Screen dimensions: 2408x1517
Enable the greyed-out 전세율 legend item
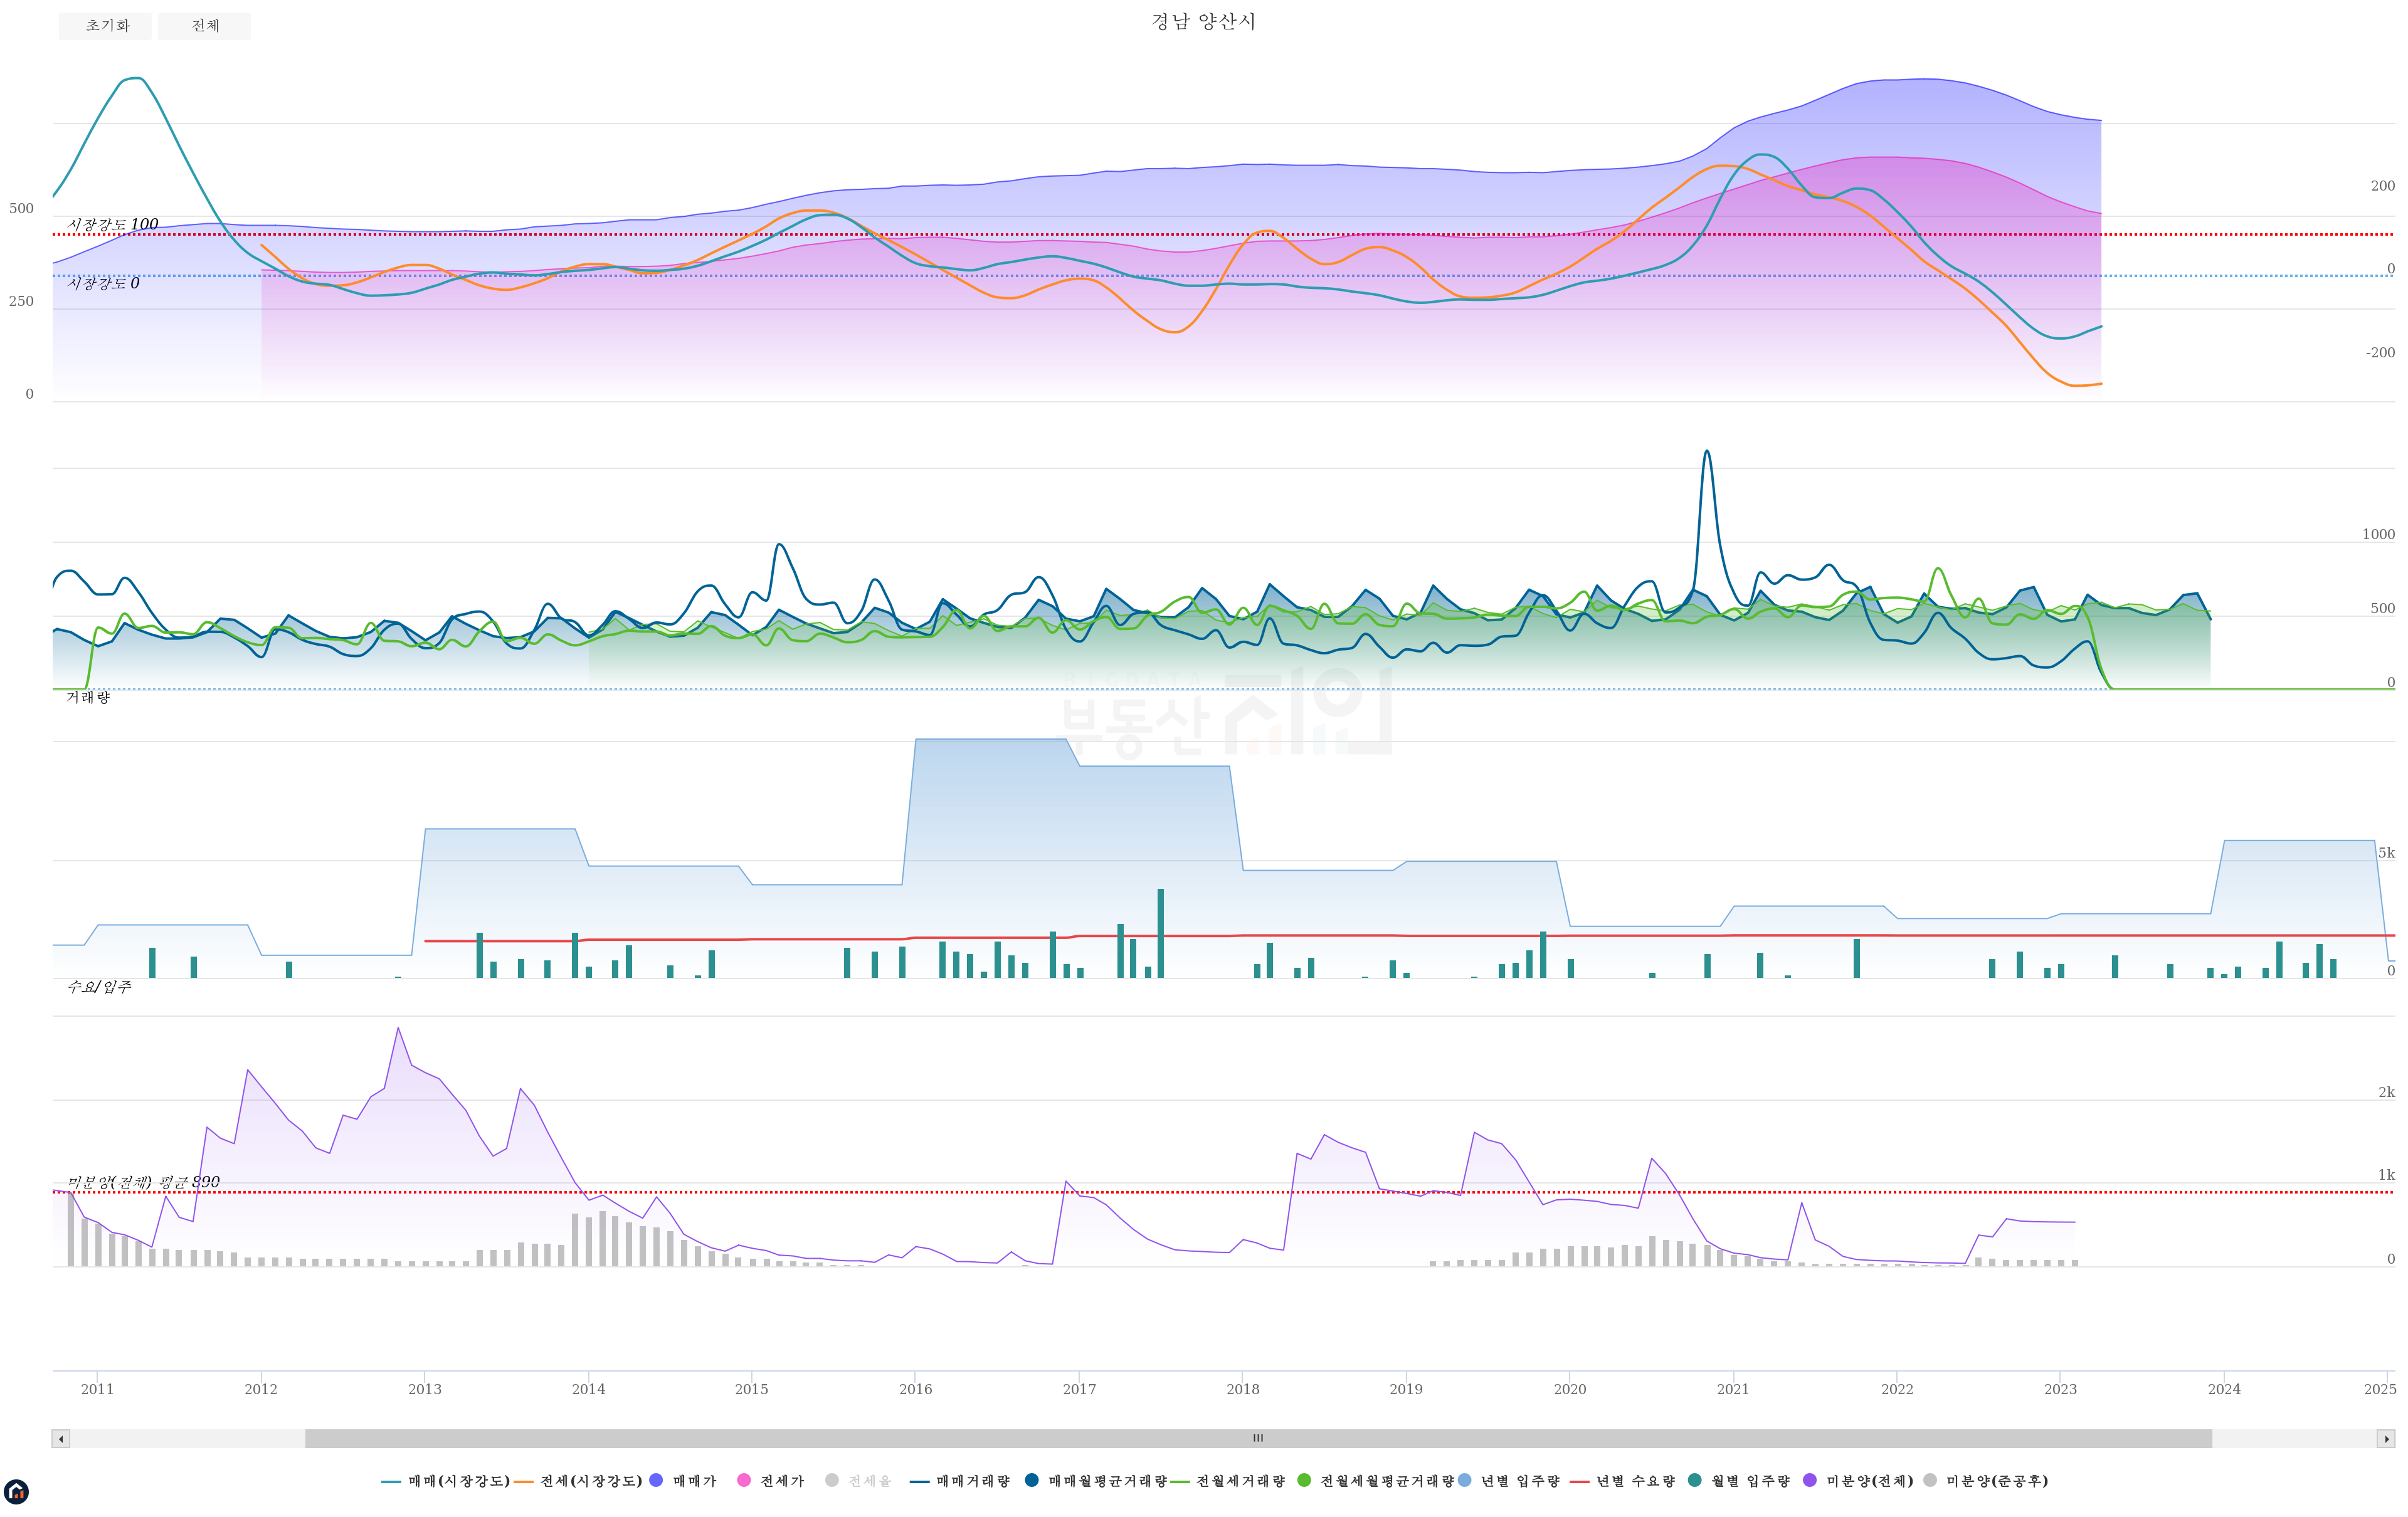831,1480
